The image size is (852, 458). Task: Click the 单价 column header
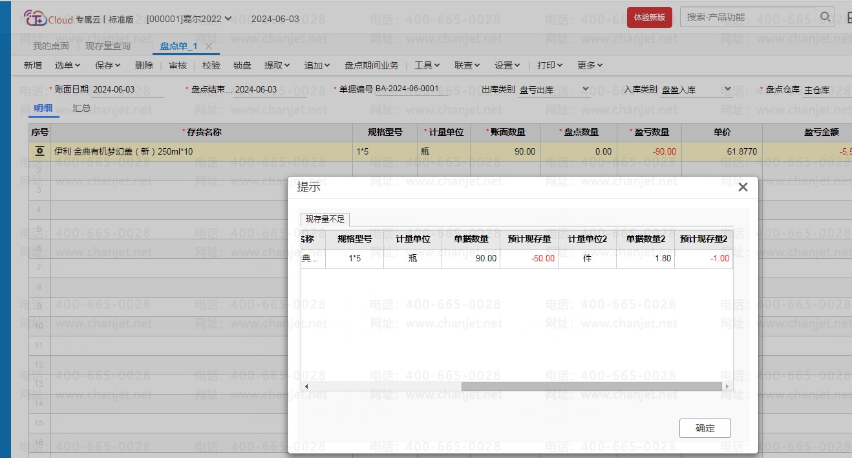click(x=722, y=132)
